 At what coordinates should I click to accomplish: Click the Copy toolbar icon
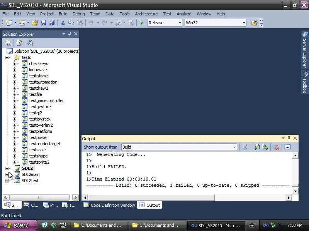click(71, 23)
